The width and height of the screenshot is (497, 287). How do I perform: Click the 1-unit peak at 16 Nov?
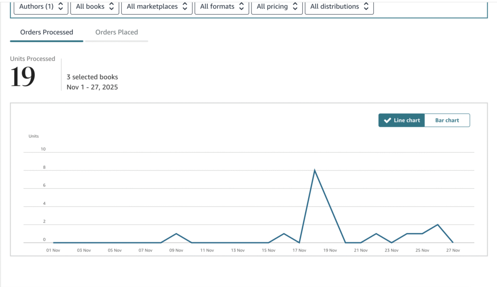(284, 234)
